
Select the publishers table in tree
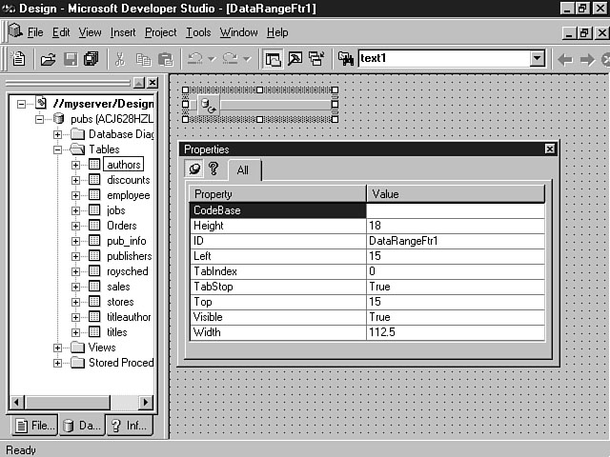click(128, 256)
